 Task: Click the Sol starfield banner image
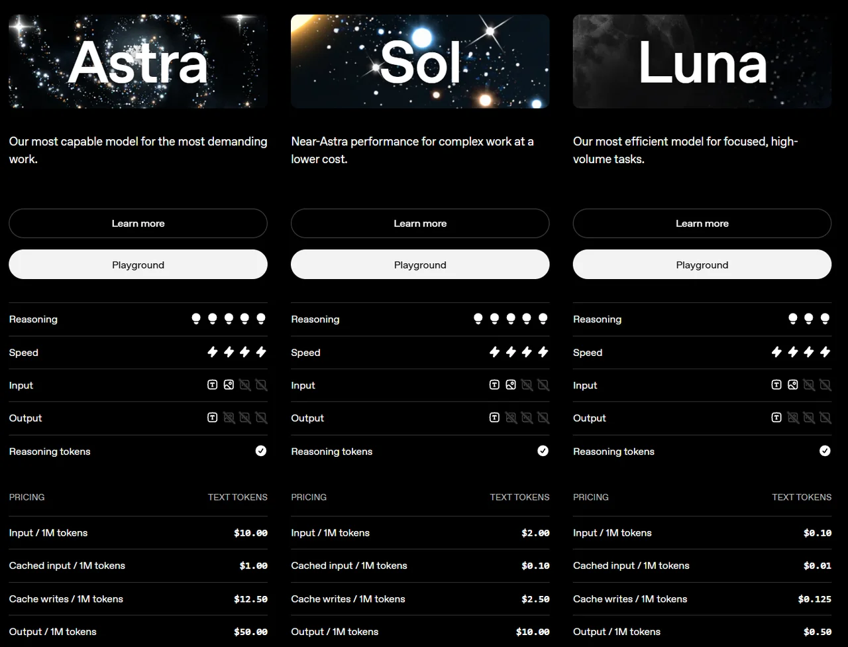click(420, 62)
